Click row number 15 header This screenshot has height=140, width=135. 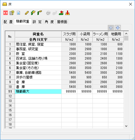point(10,110)
